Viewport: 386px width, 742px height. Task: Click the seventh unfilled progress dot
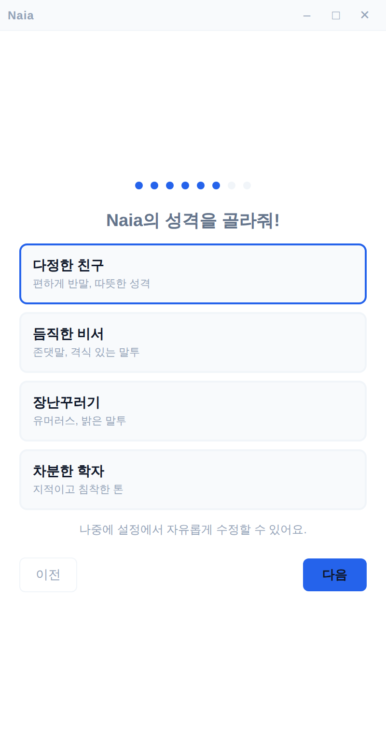(x=231, y=185)
